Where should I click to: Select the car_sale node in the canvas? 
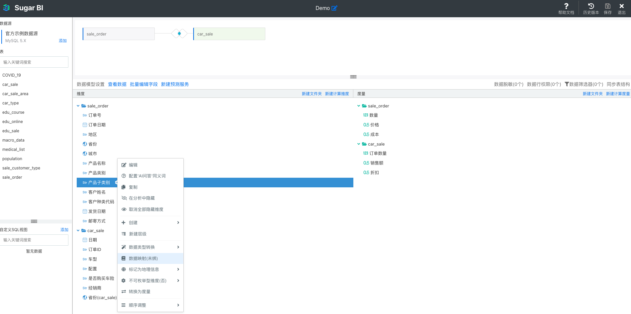(229, 34)
